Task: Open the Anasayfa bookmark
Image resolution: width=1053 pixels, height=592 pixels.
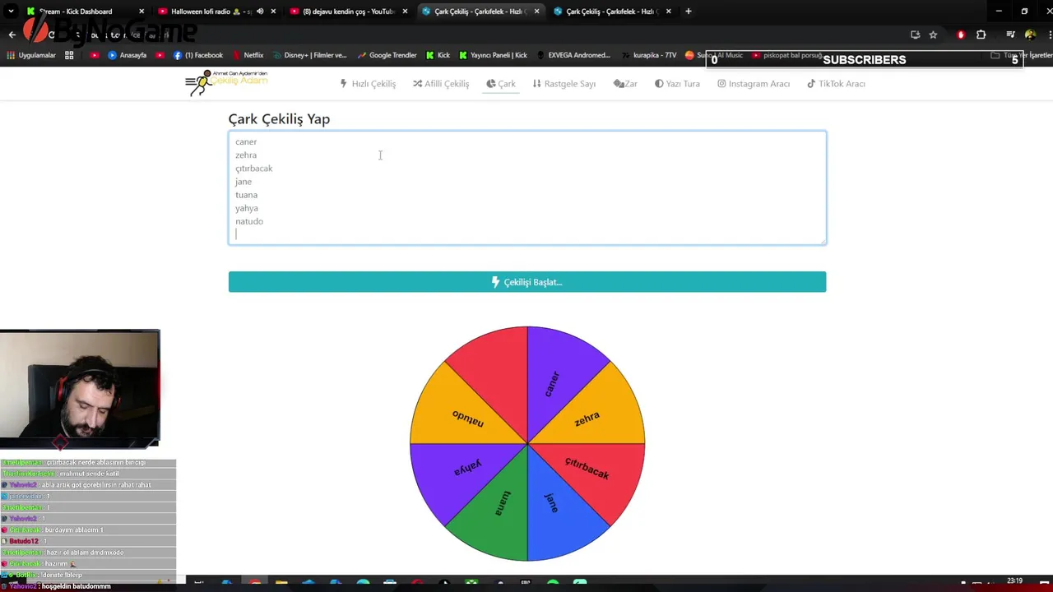Action: 127,55
